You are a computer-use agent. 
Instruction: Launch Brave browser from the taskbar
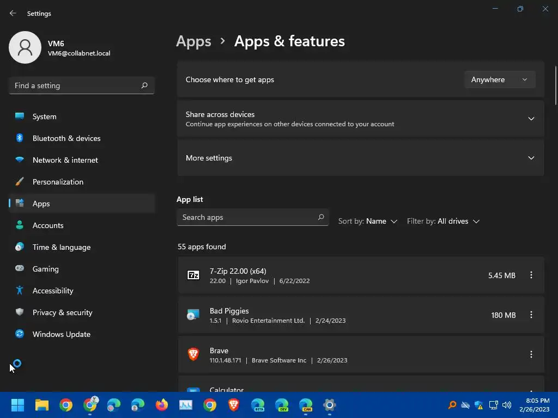(233, 405)
